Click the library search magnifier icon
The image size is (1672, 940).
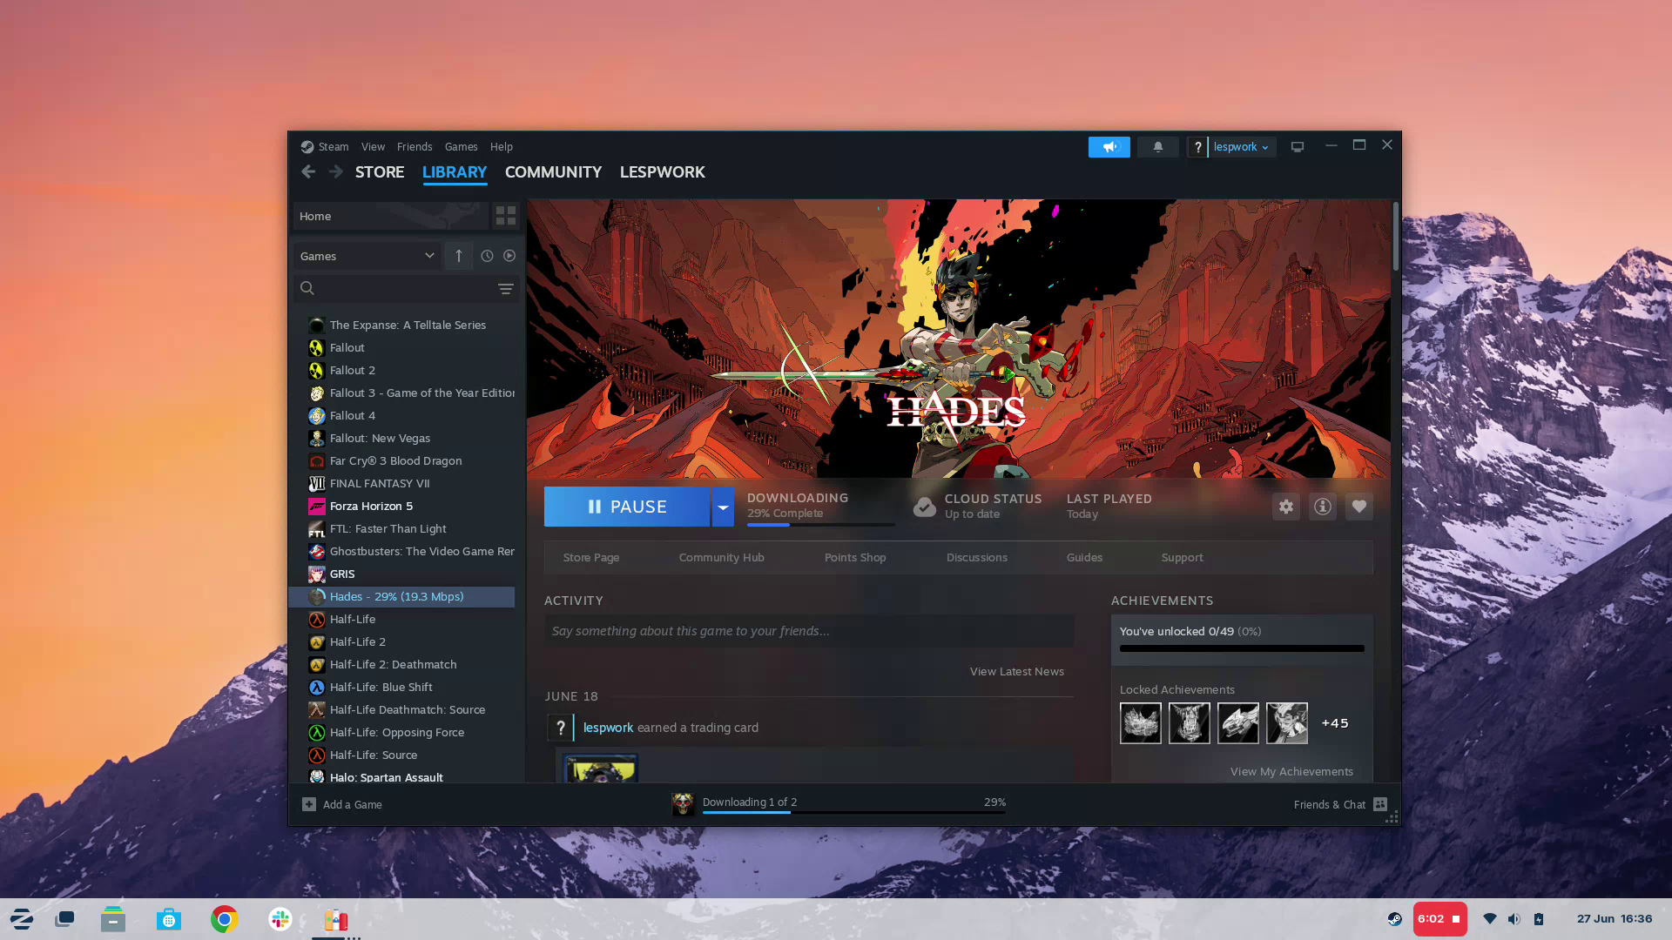click(307, 288)
